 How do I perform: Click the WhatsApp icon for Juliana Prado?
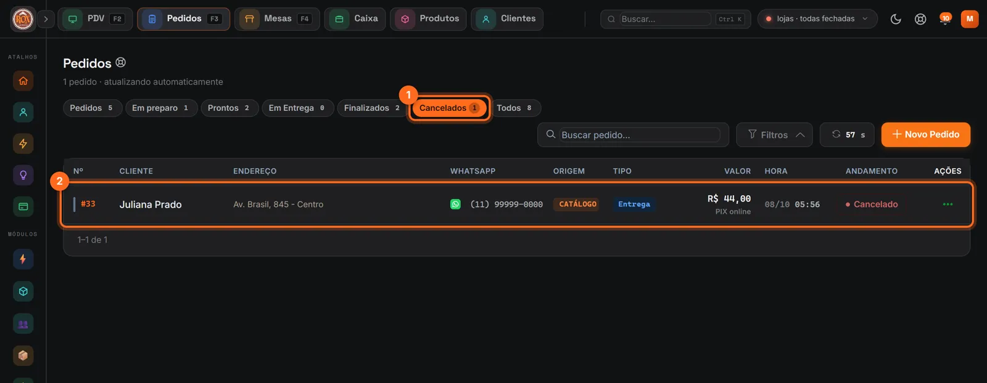tap(455, 204)
